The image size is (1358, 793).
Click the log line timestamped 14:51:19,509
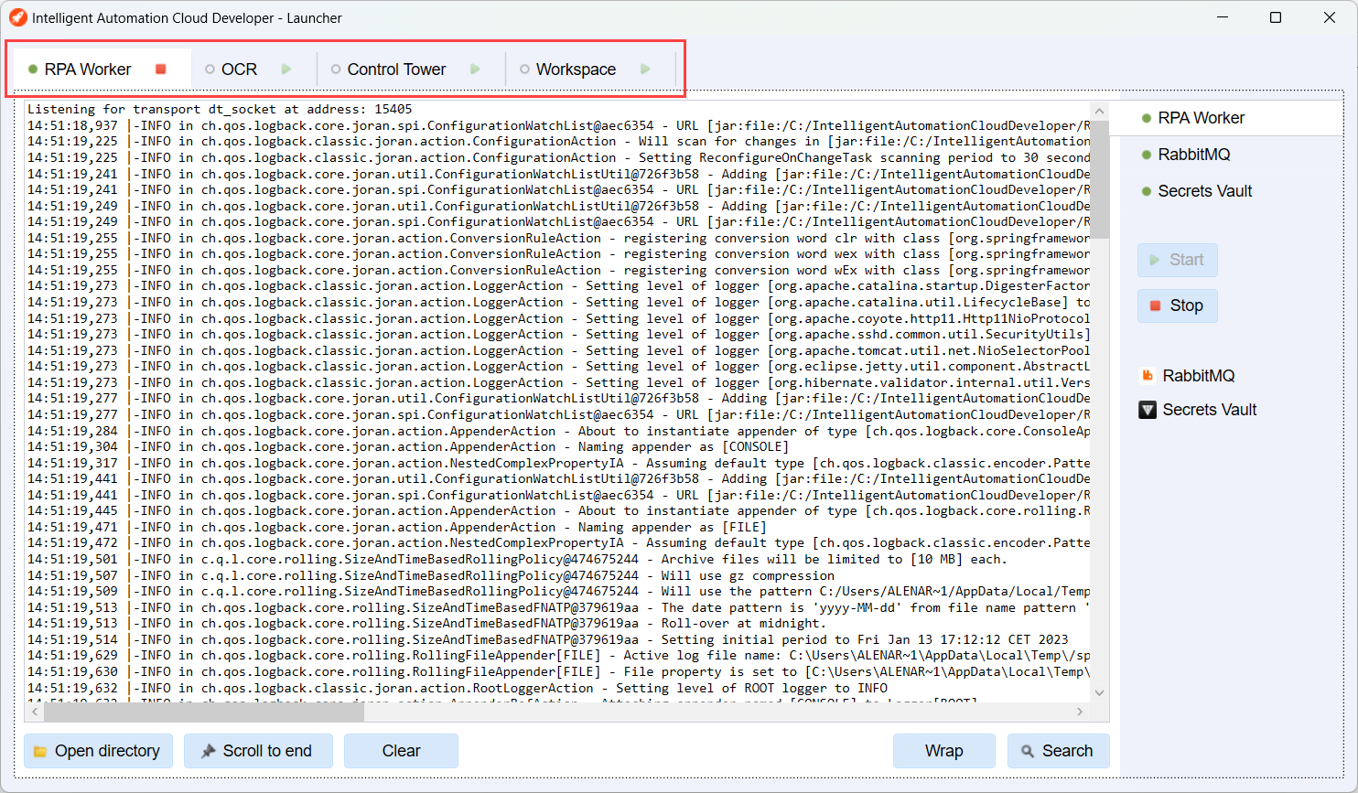(x=558, y=591)
